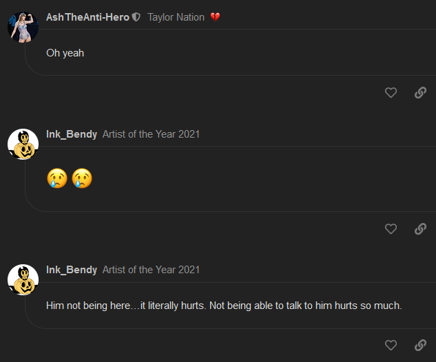This screenshot has height=362, width=436.
Task: Click "Artist of the Year 2021" on last post
Action: pos(151,270)
